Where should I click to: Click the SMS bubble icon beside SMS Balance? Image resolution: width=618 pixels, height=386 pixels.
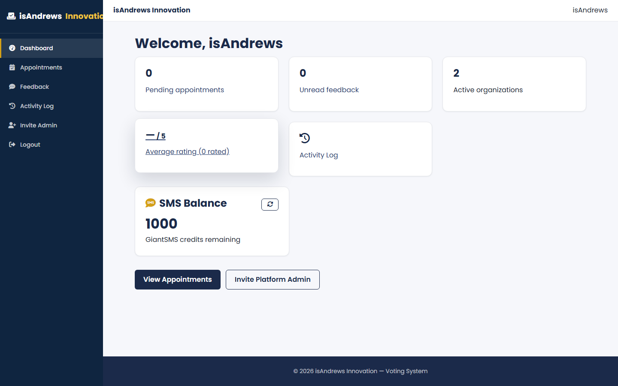tap(151, 203)
